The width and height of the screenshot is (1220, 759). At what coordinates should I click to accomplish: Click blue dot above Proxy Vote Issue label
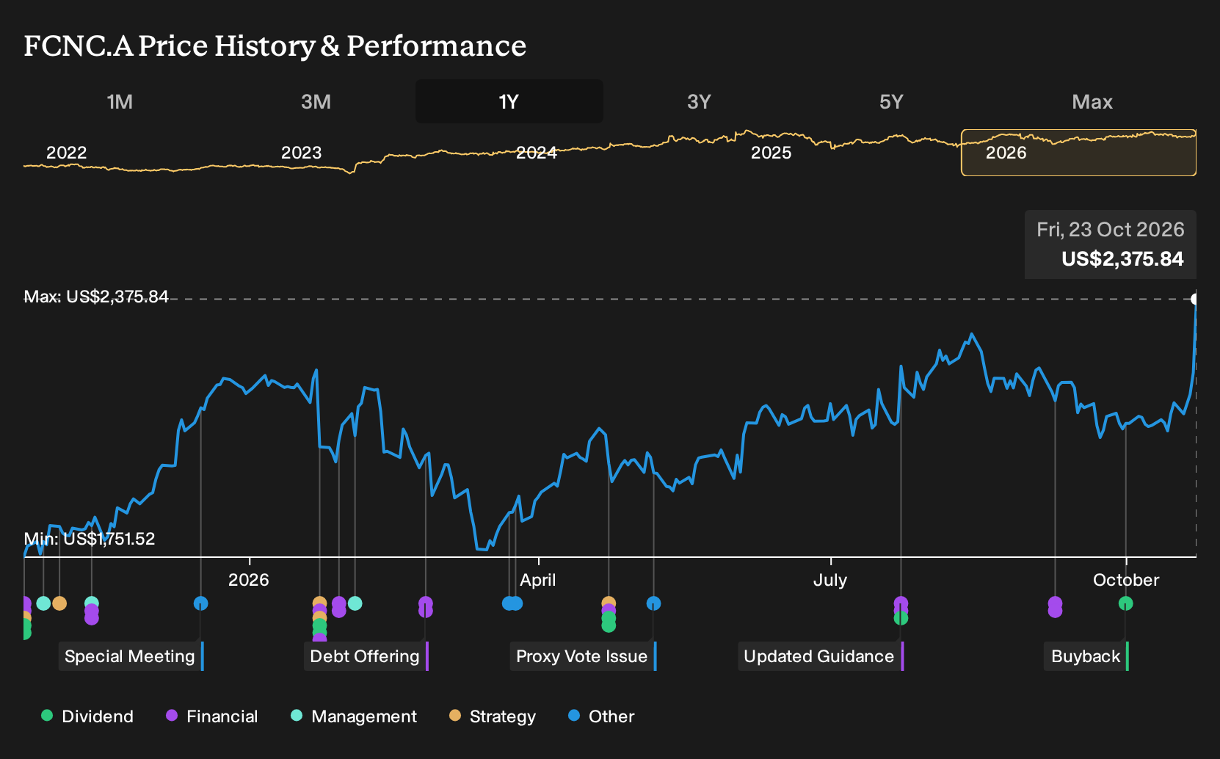pyautogui.click(x=654, y=603)
